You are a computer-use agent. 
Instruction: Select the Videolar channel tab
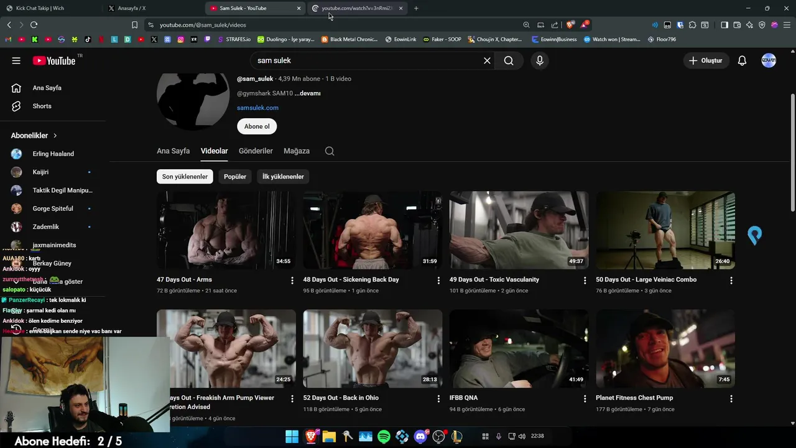coord(214,151)
